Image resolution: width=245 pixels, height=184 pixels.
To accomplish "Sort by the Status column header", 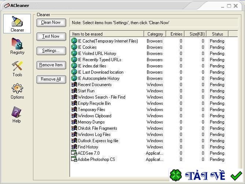I will coord(217,34).
